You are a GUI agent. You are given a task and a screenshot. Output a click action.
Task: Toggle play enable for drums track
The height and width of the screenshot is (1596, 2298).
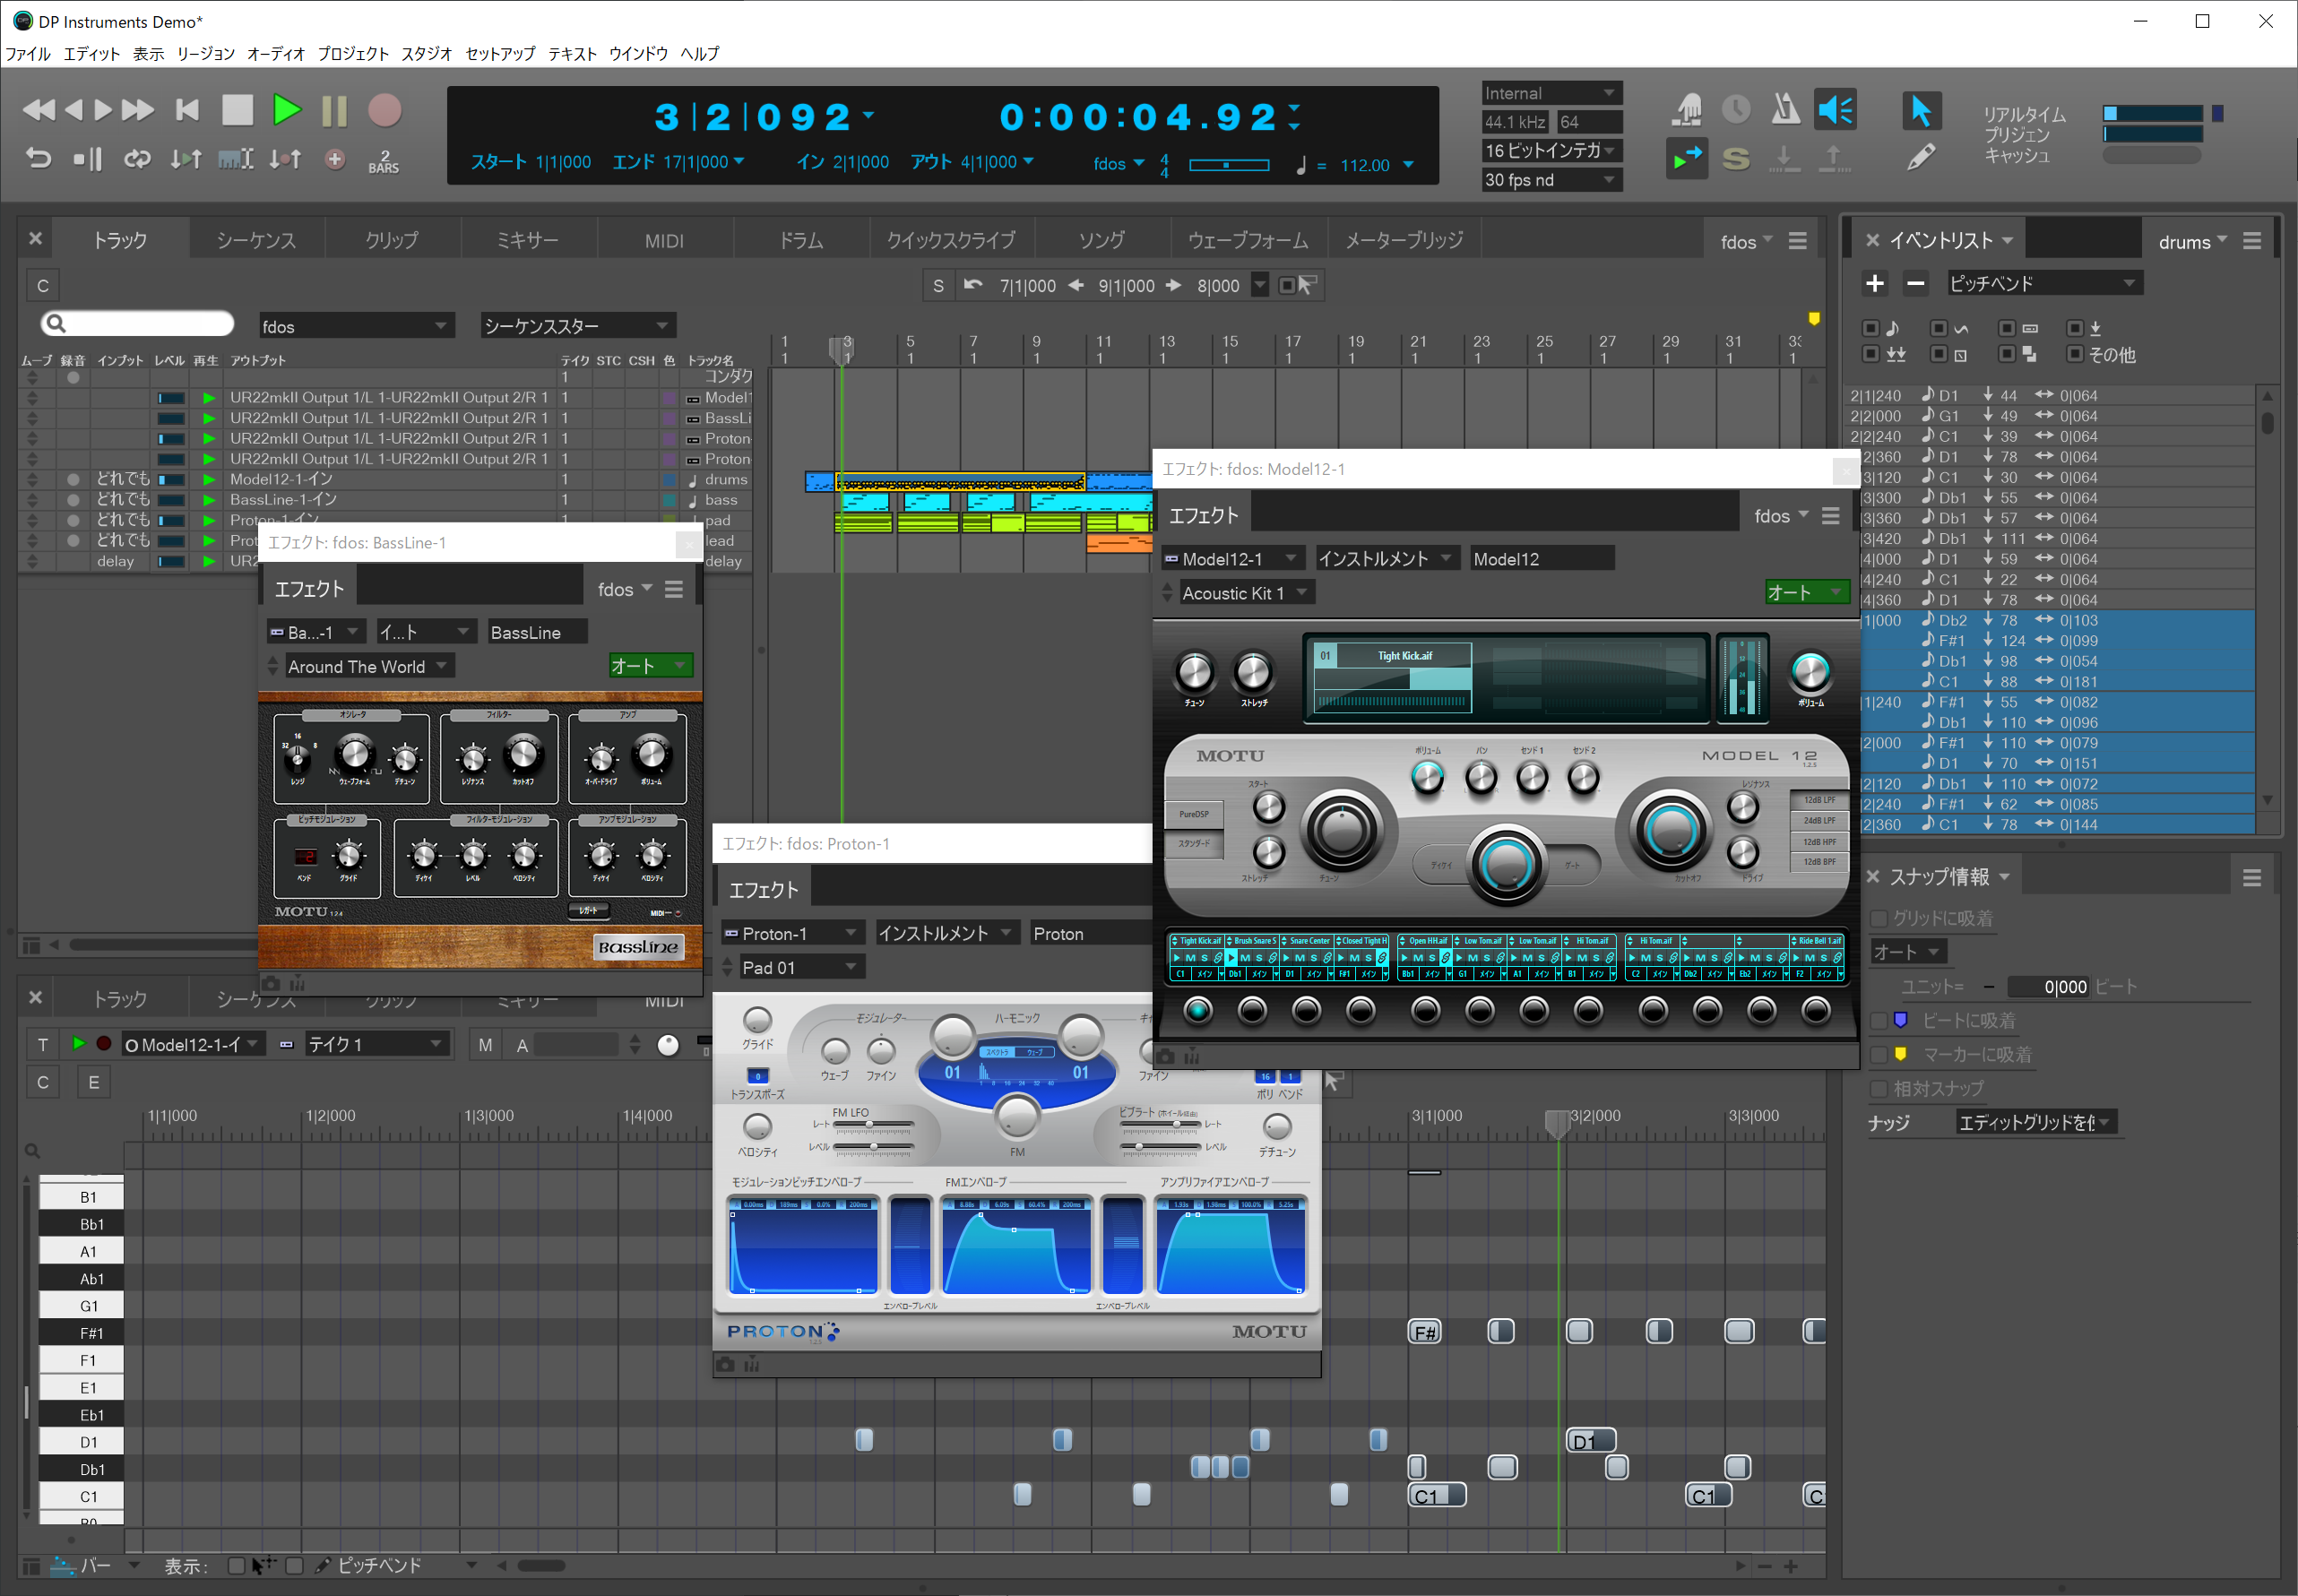209,479
